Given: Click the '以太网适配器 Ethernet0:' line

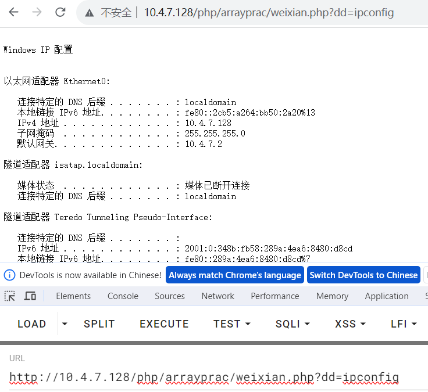Looking at the screenshot, I should 57,81.
